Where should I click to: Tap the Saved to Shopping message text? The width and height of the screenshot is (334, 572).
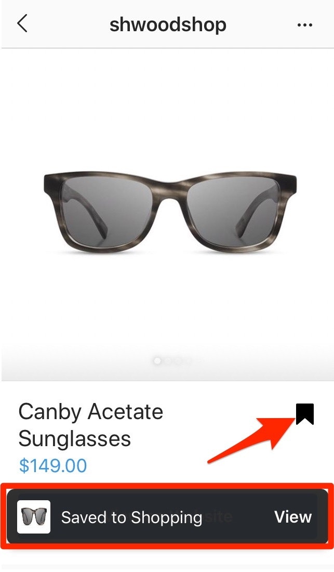[x=131, y=517]
